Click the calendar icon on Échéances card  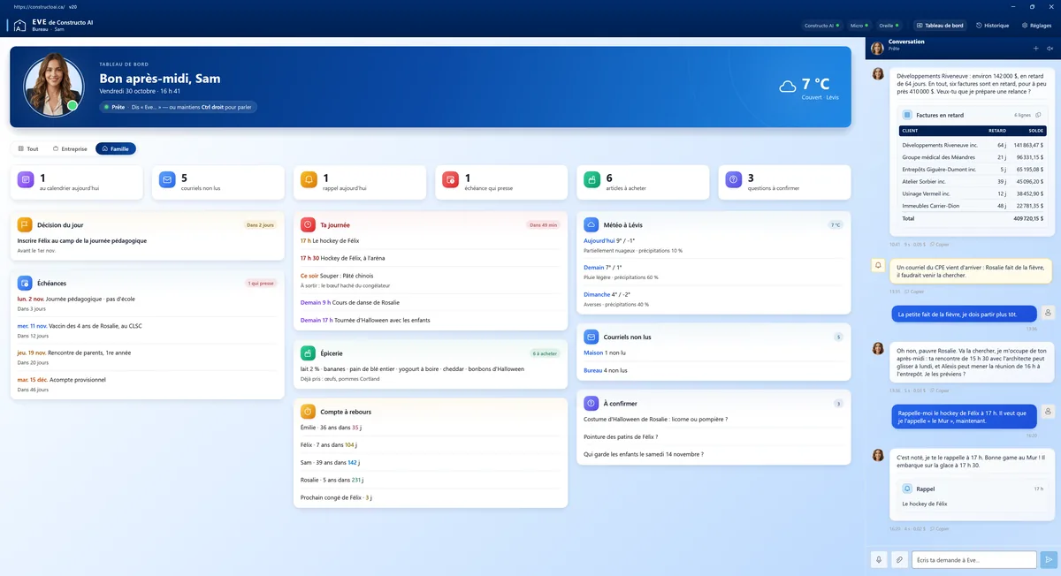pos(25,283)
